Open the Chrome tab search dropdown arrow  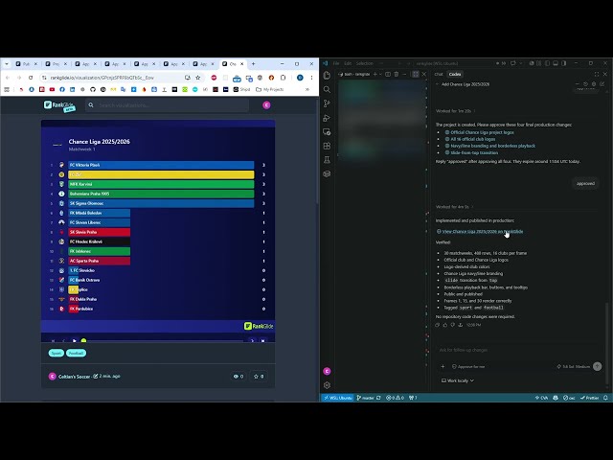[x=7, y=64]
